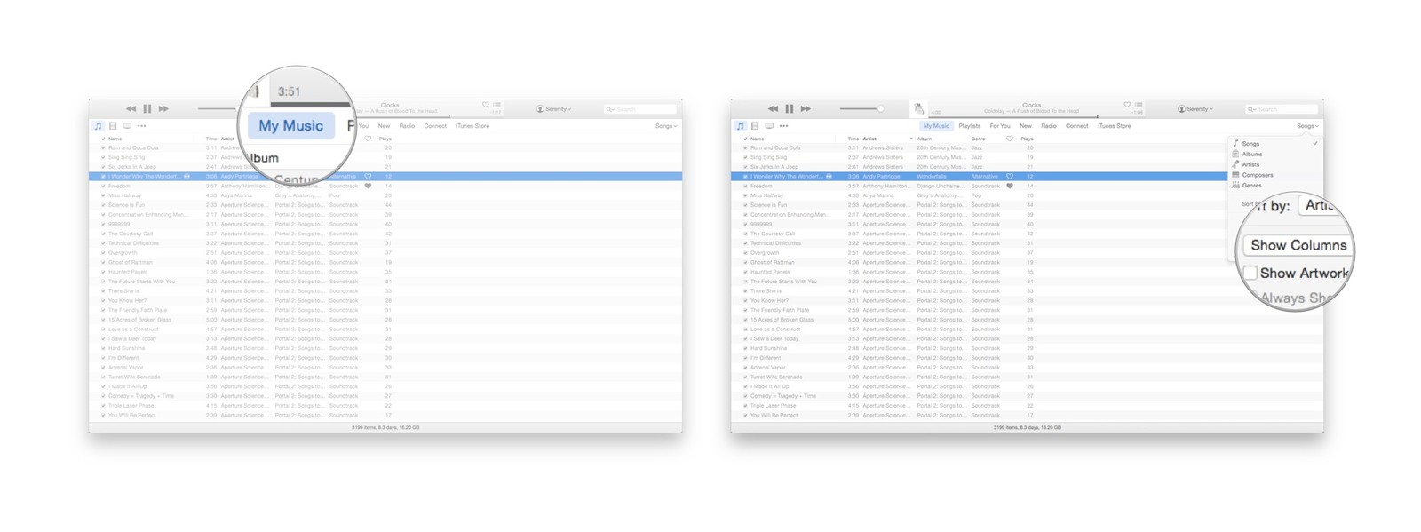The image size is (1421, 532).
Task: Uncheck Overgrowth checkbox, right window
Action: pos(745,253)
